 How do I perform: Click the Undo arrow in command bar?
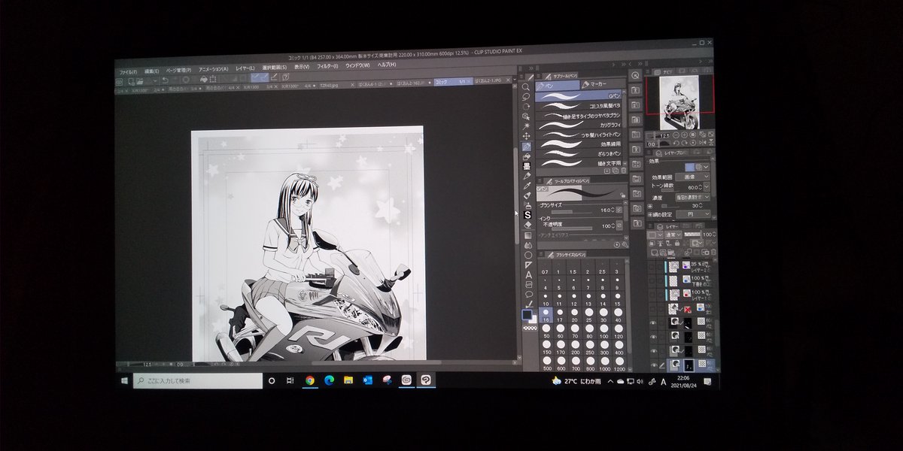166,80
